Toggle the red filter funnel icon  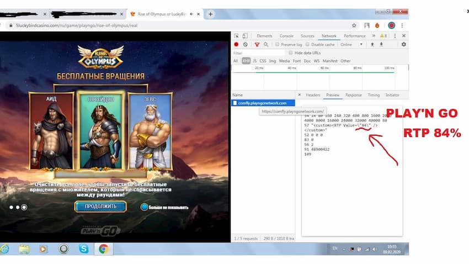[x=257, y=44]
